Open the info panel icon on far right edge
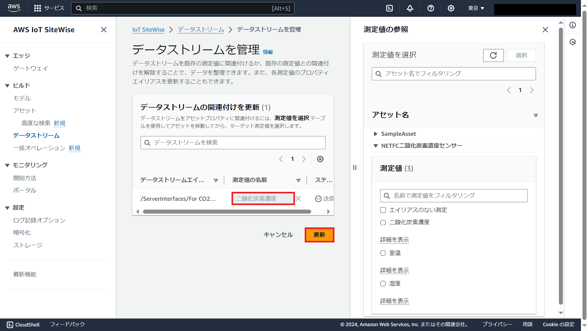 tap(573, 25)
